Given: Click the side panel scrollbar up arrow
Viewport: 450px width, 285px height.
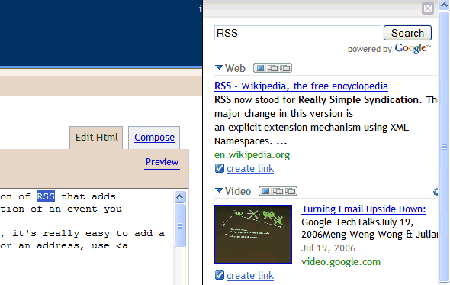Looking at the screenshot, I should pyautogui.click(x=444, y=5).
